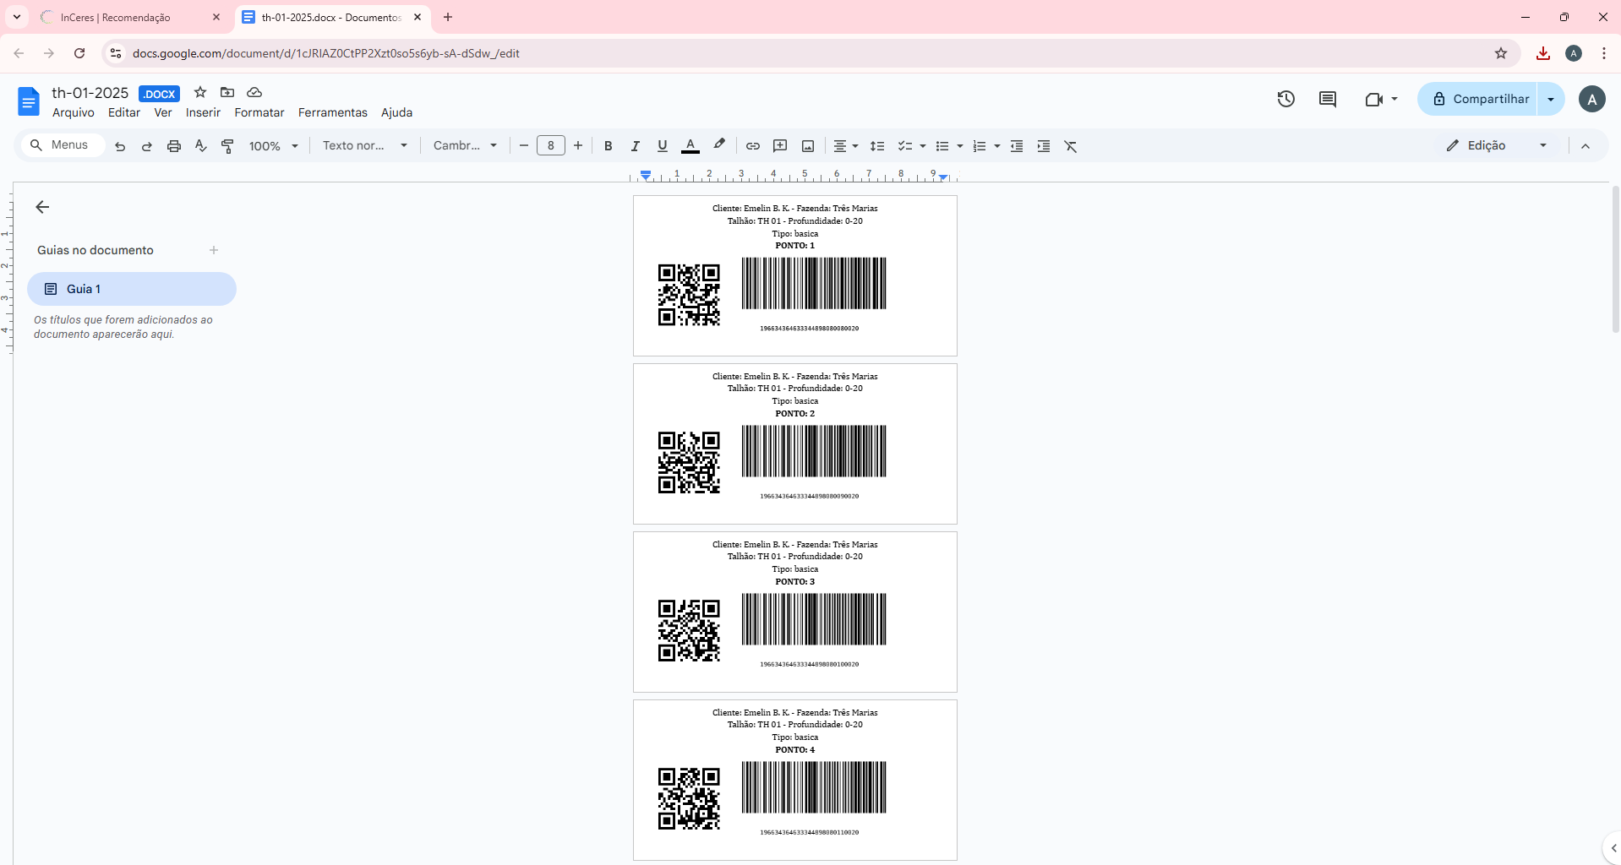Open the Editar menu

124,112
